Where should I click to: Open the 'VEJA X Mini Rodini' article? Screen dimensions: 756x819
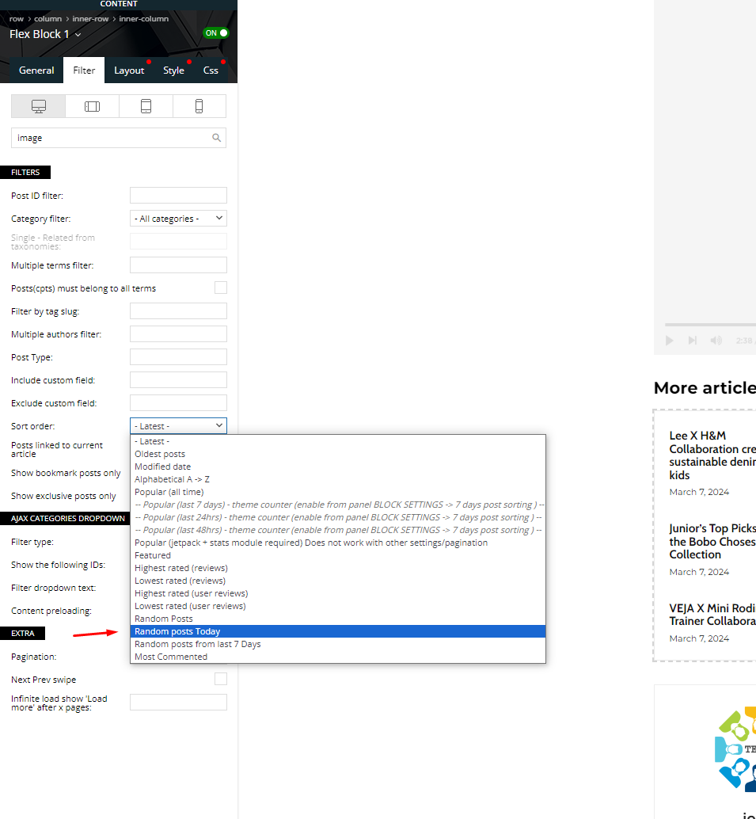point(712,615)
